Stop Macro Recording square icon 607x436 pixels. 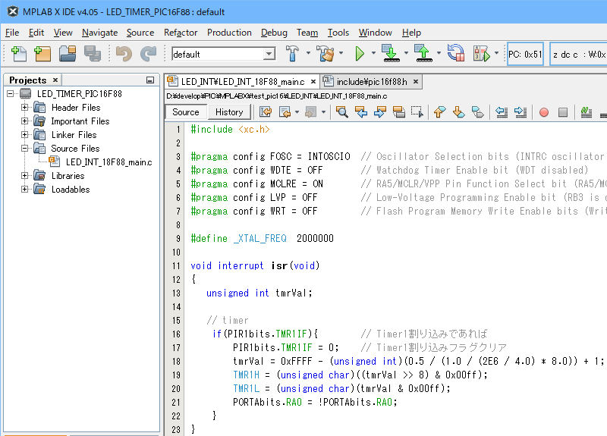(x=563, y=112)
